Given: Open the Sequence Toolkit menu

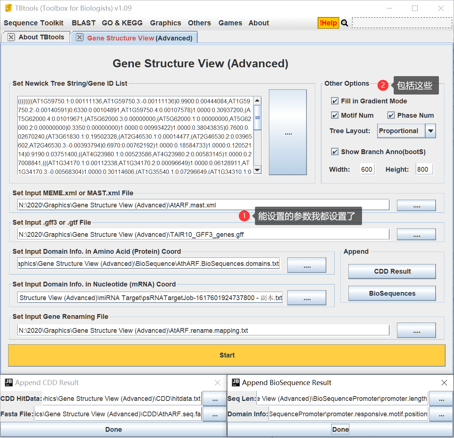Looking at the screenshot, I should coord(33,23).
